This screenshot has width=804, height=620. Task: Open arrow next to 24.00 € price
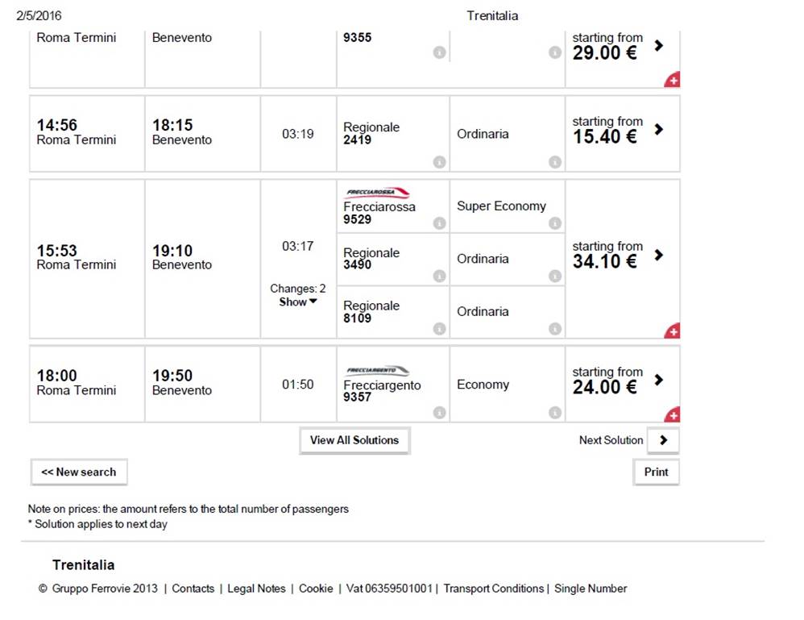[x=659, y=380]
